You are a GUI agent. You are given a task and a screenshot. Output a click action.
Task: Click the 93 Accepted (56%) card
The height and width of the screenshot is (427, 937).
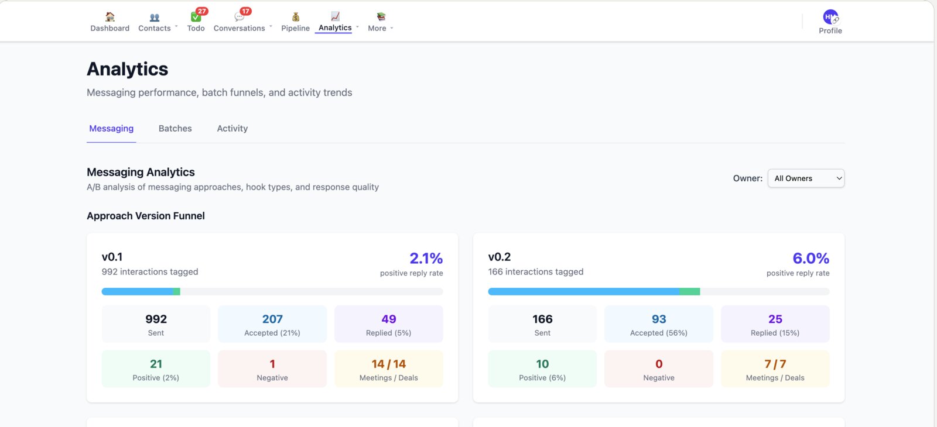pos(659,324)
